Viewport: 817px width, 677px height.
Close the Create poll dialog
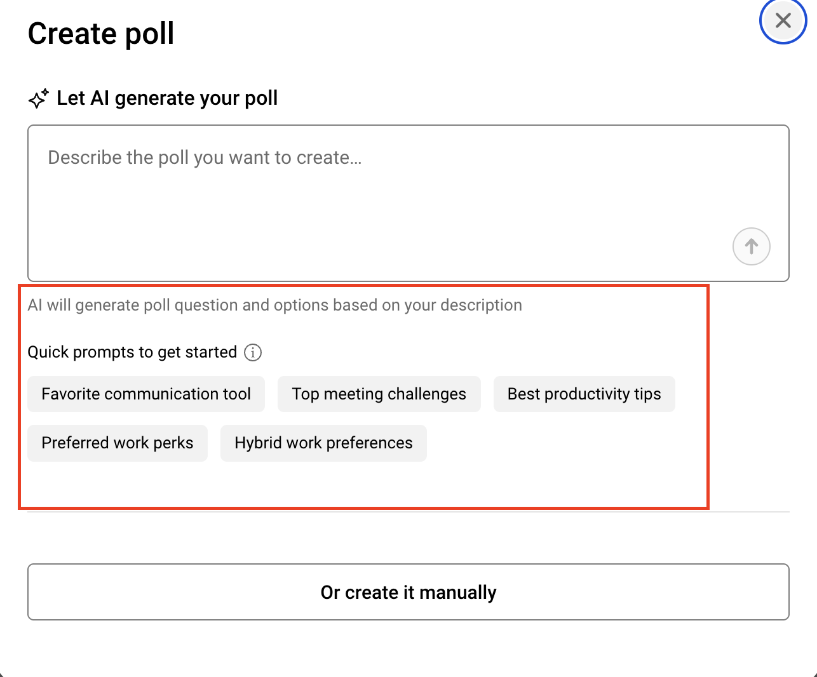[x=783, y=20]
